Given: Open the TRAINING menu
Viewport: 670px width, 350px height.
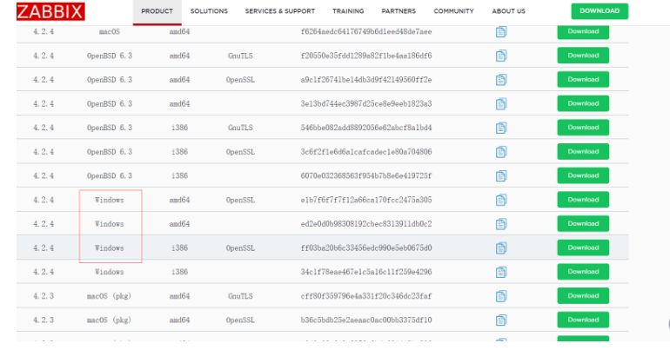Looking at the screenshot, I should click(348, 11).
